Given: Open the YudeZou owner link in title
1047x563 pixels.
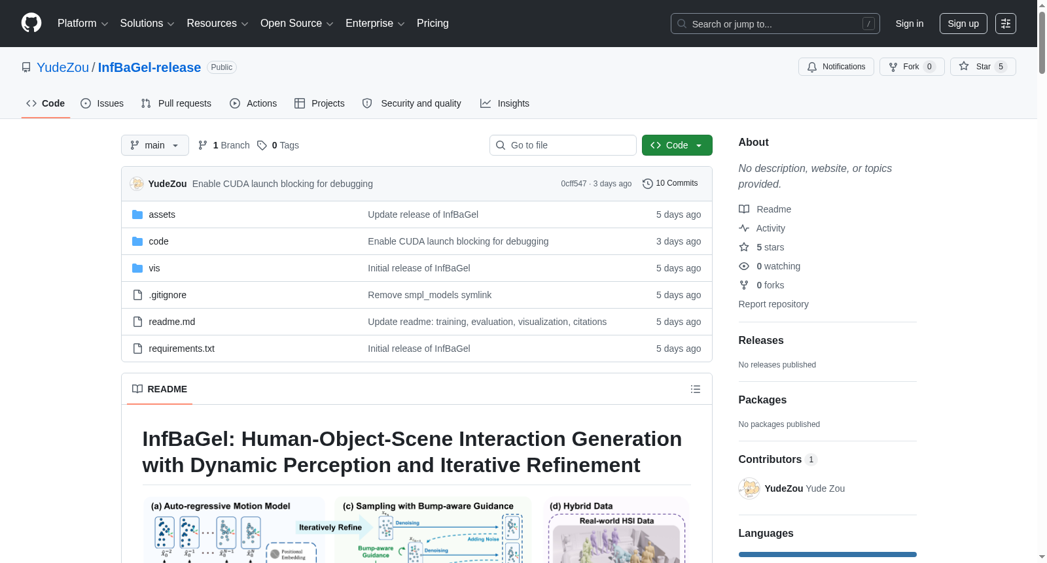Looking at the screenshot, I should [x=63, y=67].
